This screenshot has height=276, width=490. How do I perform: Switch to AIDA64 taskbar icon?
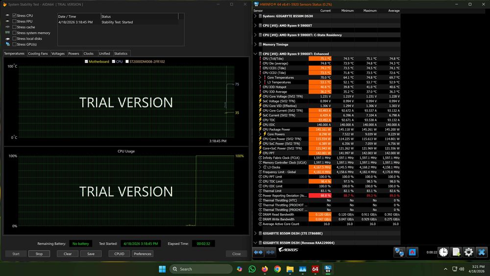coord(315,269)
